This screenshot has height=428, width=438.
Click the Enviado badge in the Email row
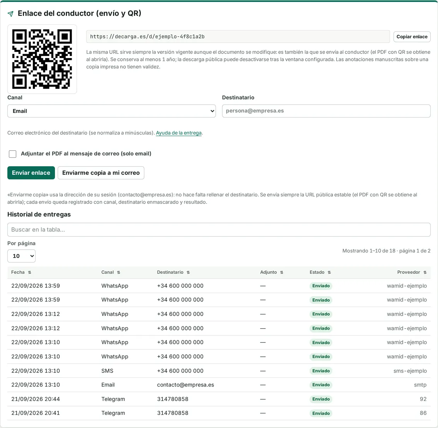tap(321, 385)
